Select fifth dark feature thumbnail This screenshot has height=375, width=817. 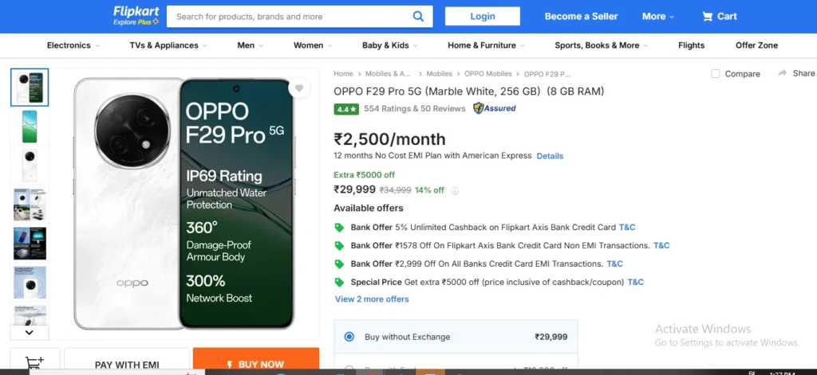(x=30, y=244)
